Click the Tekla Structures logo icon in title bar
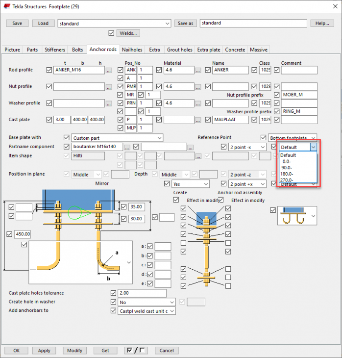The height and width of the screenshot is (358, 342). click(x=7, y=6)
